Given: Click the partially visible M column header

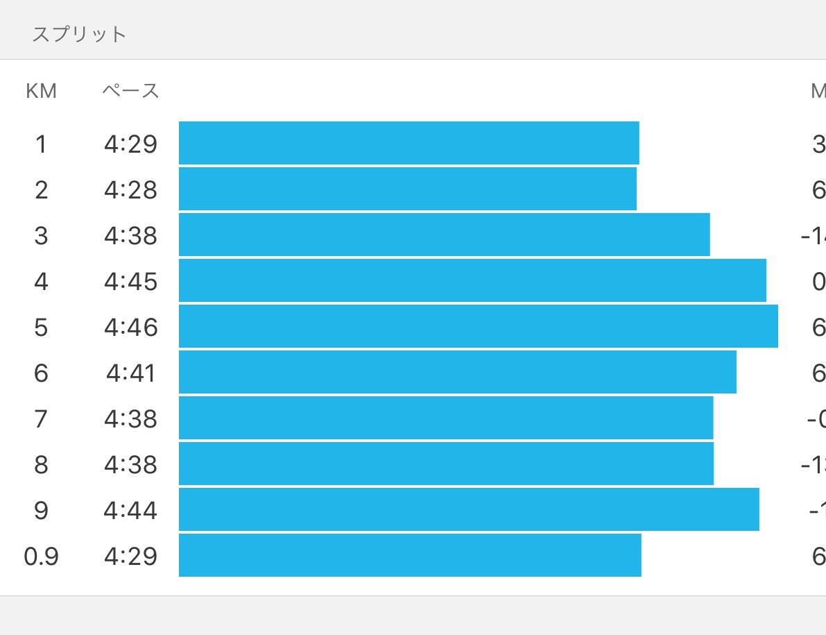Looking at the screenshot, I should click(x=818, y=91).
